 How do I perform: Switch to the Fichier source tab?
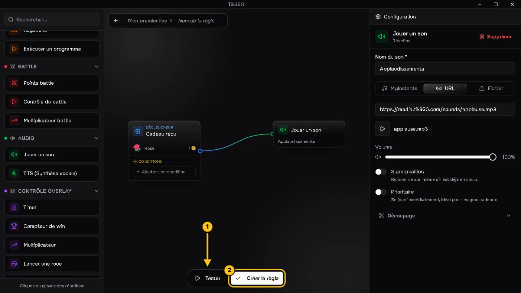(491, 88)
